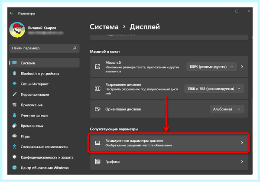The width and height of the screenshot is (260, 182).
Task: Open Персонализация settings
Action: pos(44,94)
